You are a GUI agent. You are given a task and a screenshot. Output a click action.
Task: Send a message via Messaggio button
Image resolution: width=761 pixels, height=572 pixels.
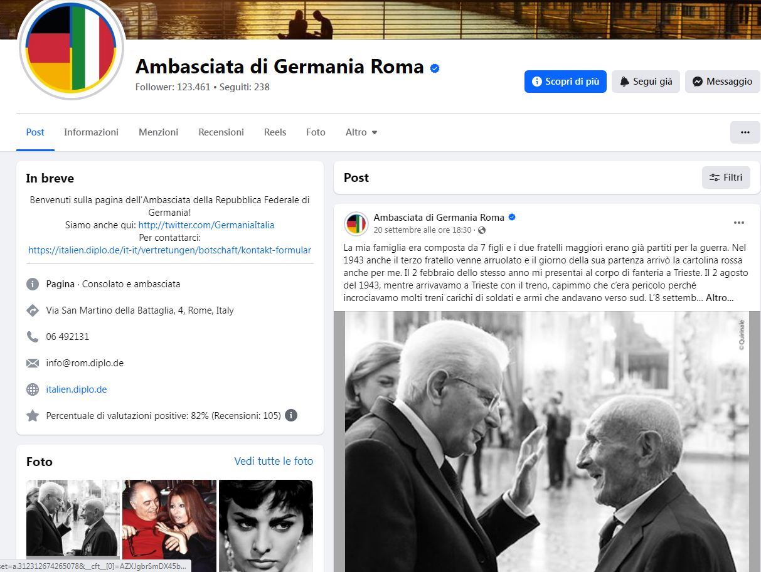coord(722,82)
